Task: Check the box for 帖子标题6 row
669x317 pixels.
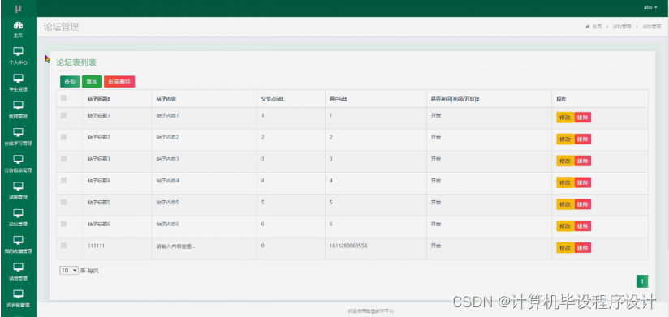Action: 63,223
